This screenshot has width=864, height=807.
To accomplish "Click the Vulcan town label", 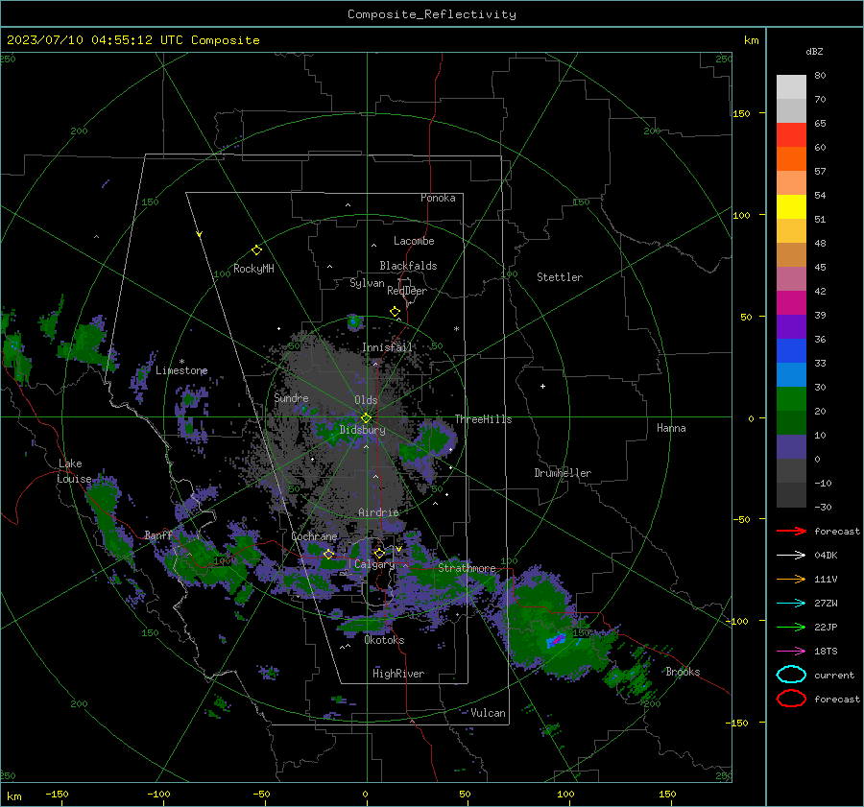I will (x=488, y=713).
